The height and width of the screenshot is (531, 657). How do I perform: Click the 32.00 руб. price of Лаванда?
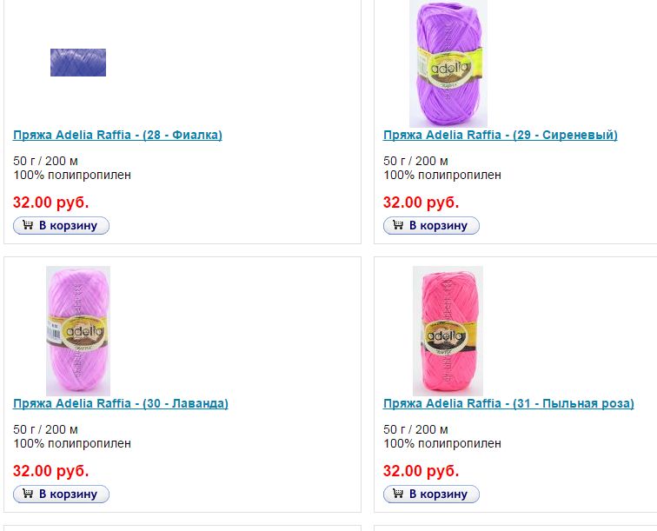point(51,471)
